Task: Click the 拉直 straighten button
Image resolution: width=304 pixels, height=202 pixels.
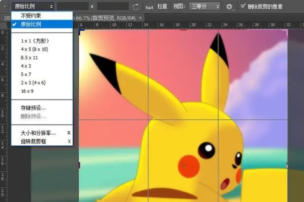Action: click(162, 6)
